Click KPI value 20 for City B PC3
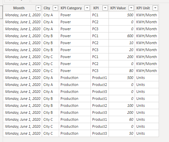The height and width of the screenshot is (142, 169). point(122,50)
